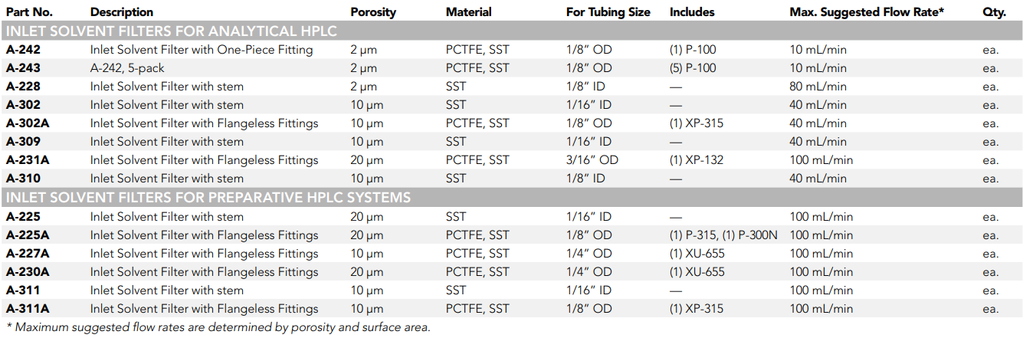Click part number A-228
Image resolution: width=1023 pixels, height=338 pixels.
point(23,87)
